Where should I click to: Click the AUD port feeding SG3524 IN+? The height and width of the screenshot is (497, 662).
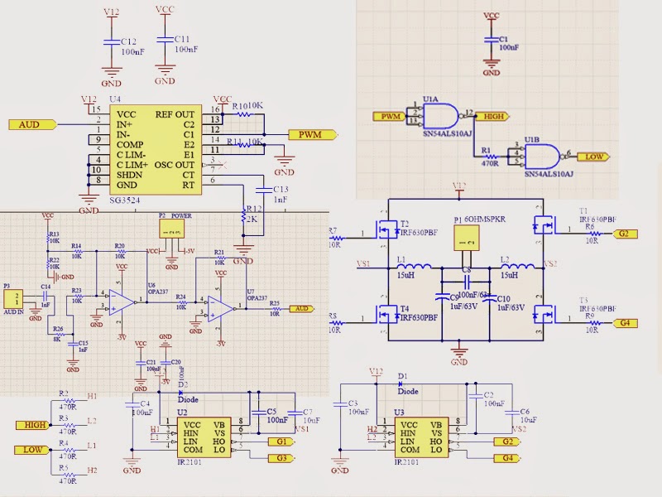(x=32, y=124)
